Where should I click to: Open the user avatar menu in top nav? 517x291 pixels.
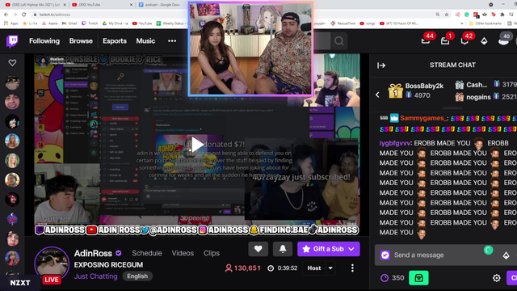(503, 40)
